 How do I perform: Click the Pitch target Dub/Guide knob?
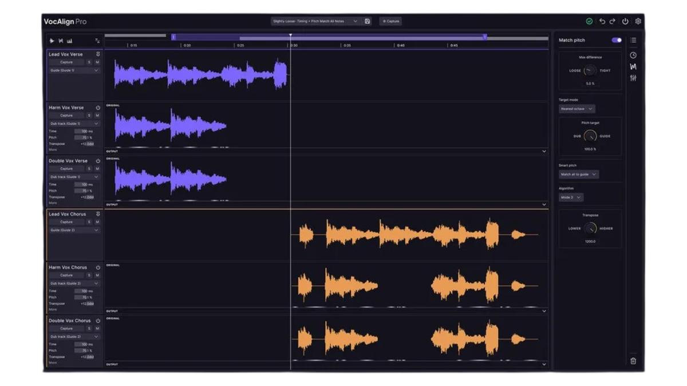[x=590, y=136]
